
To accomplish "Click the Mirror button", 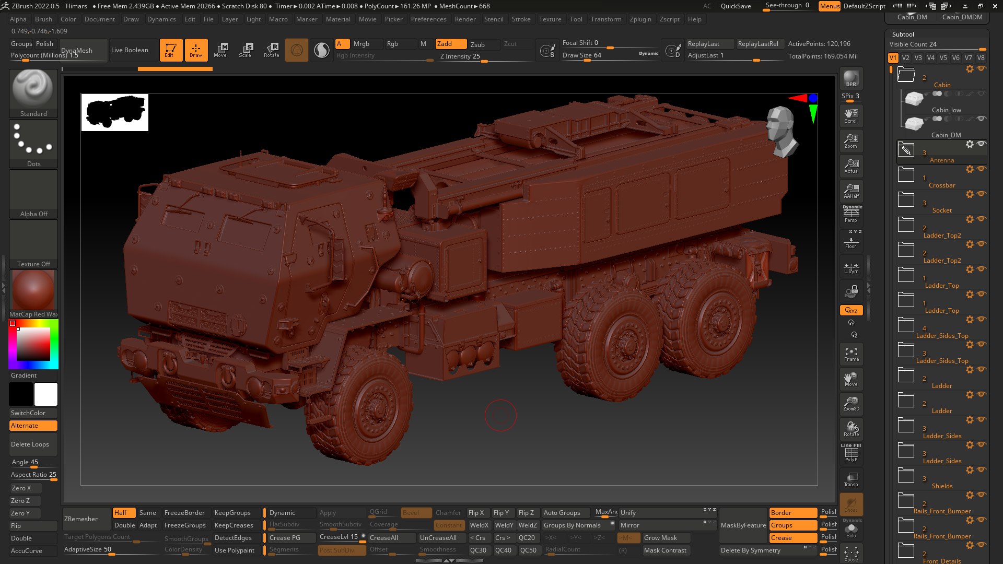I will pos(667,525).
